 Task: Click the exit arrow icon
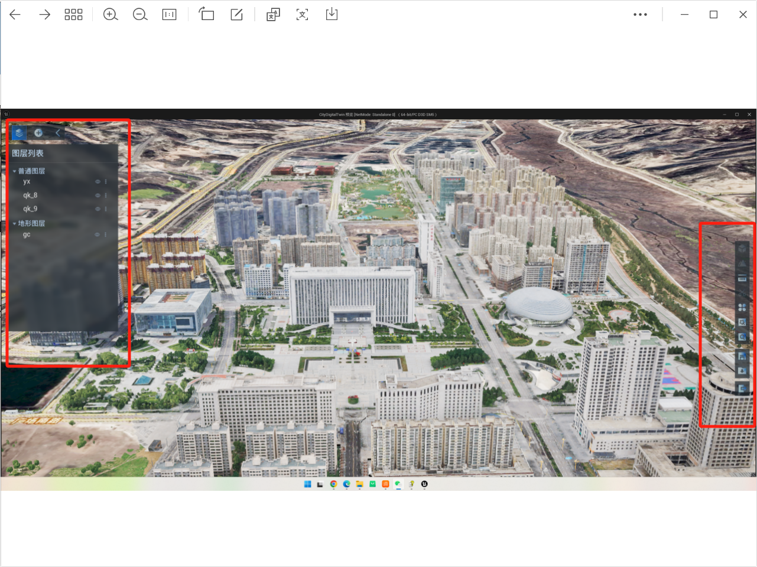(x=742, y=389)
